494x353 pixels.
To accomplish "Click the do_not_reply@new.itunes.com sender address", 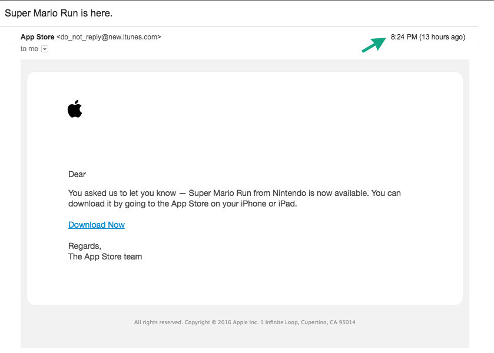I will (109, 37).
